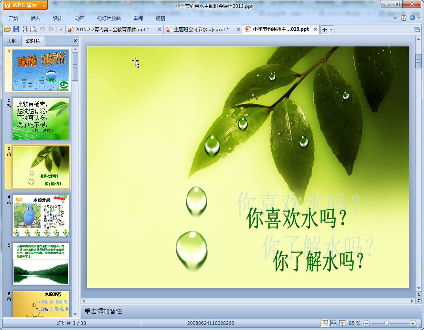The image size is (424, 330).
Task: Click the zoom slider handle
Action: 386,323
